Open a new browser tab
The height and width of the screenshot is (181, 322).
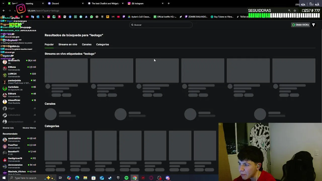[169, 4]
